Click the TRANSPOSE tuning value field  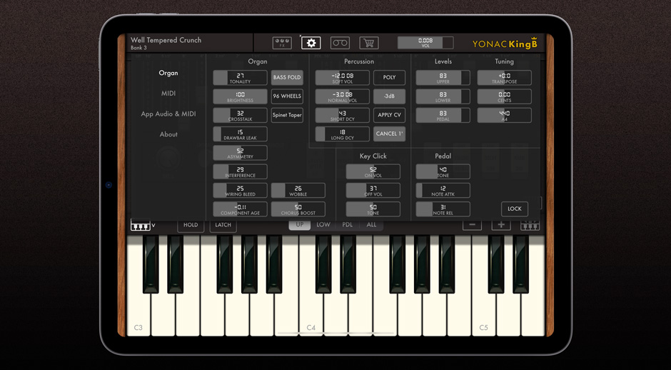click(x=504, y=78)
